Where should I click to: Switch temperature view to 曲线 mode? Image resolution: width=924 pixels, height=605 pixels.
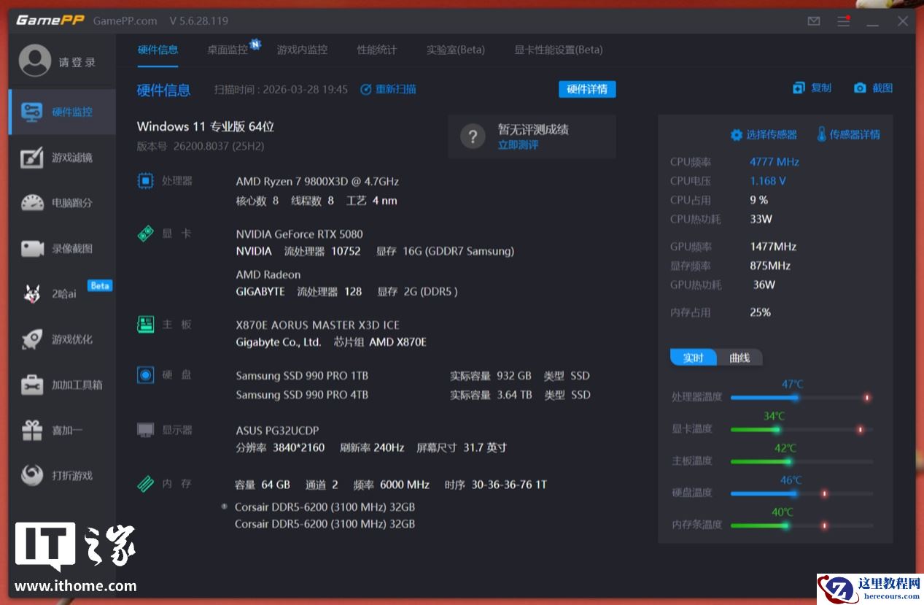(x=739, y=358)
